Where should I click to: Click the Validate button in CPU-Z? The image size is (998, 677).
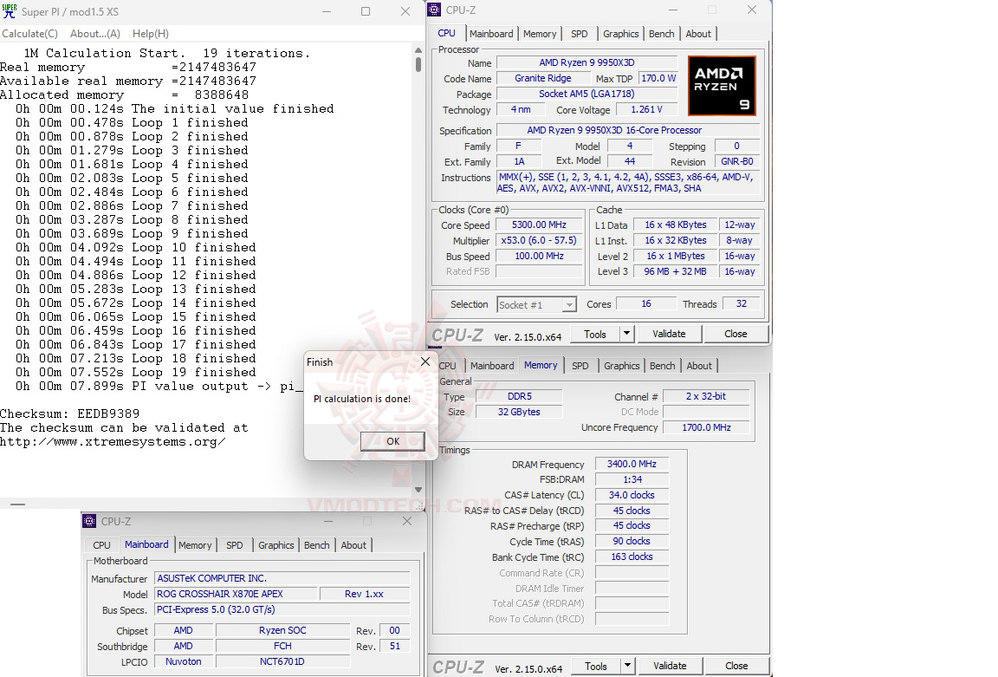point(670,333)
